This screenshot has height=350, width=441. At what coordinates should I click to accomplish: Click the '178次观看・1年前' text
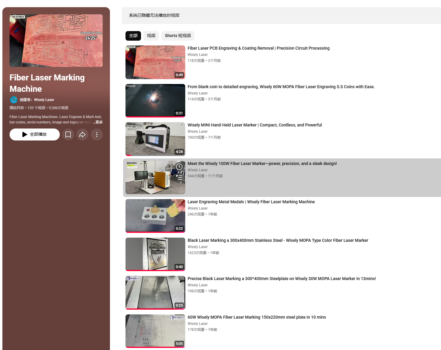pos(202,330)
